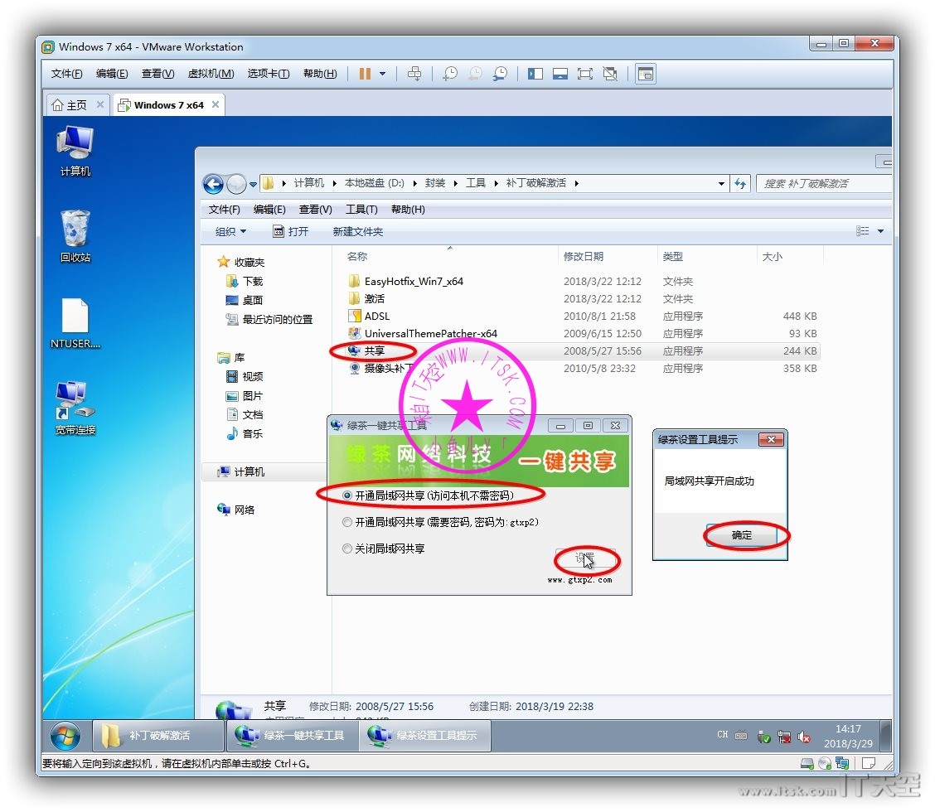
Task: Open snapshot manager icon in VMware toolbar
Action: (500, 74)
